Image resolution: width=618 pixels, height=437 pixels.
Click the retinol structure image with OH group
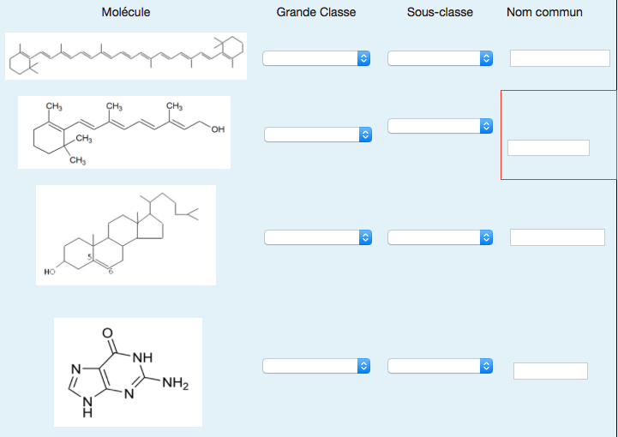coord(124,132)
